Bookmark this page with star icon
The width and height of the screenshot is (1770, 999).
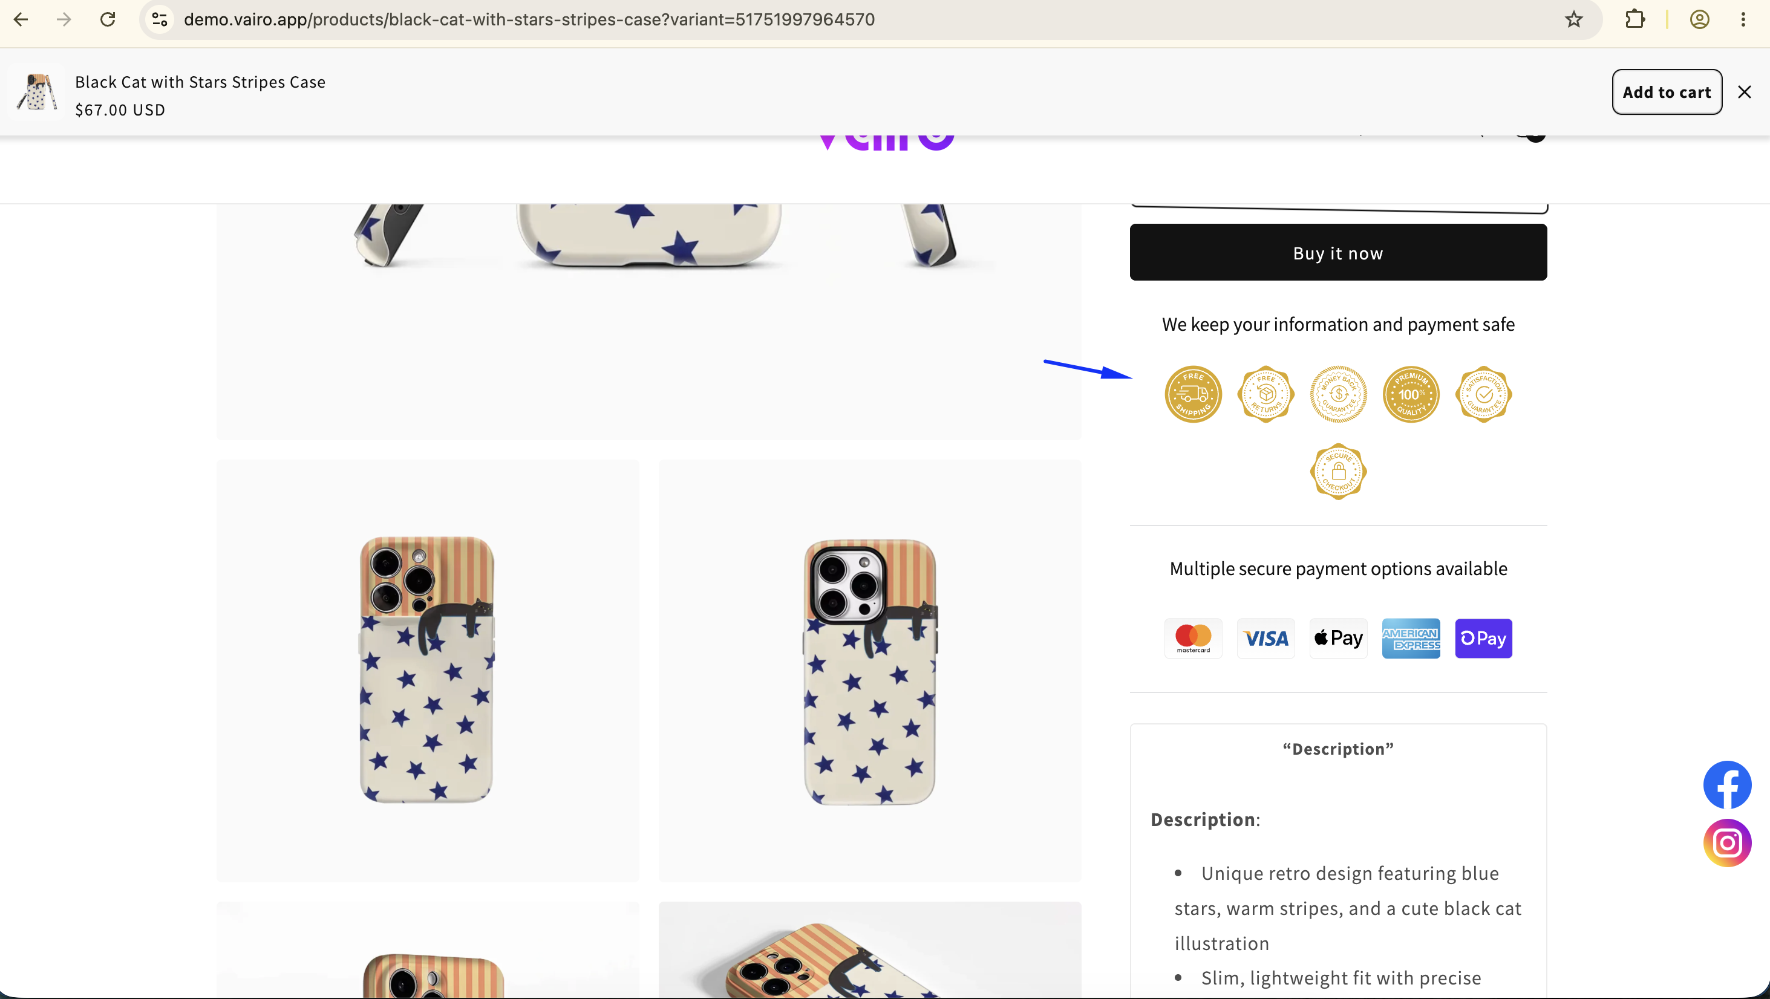pos(1574,19)
